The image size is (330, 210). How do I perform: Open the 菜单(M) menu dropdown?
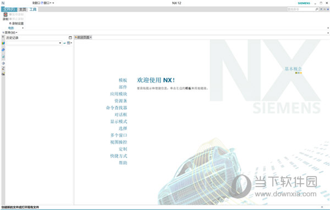coord(10,32)
